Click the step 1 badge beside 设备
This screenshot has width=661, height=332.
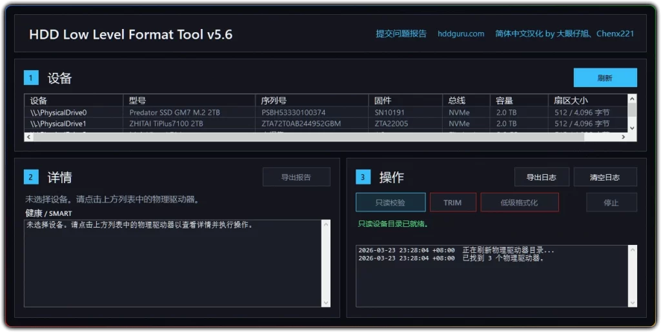[x=31, y=78]
